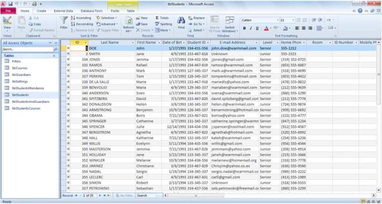Viewport: 382px width, 204px height.
Task: Click E-mail Address column header
Action: point(235,42)
